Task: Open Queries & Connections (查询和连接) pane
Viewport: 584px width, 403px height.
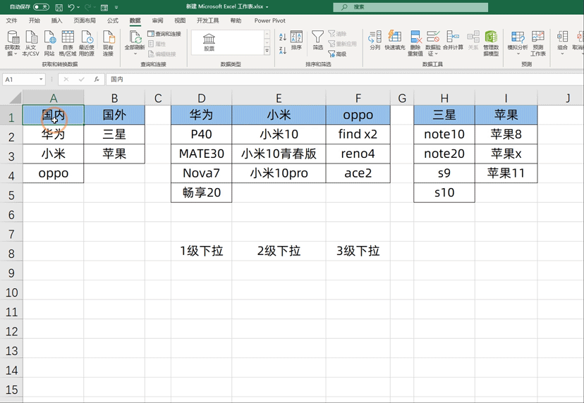Action: [x=164, y=34]
